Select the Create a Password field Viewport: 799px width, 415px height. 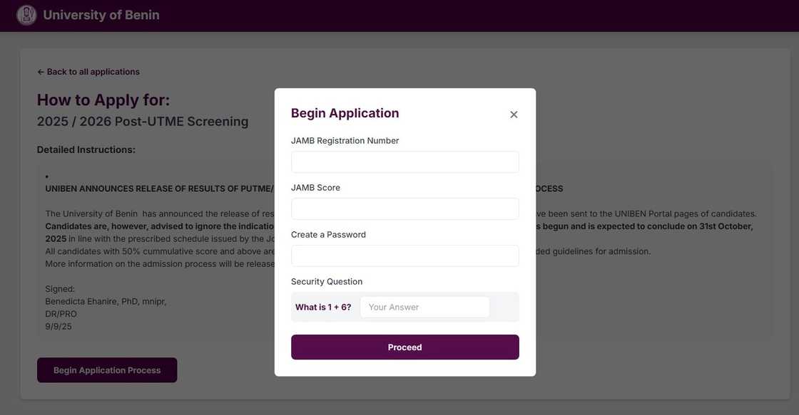[x=405, y=257]
